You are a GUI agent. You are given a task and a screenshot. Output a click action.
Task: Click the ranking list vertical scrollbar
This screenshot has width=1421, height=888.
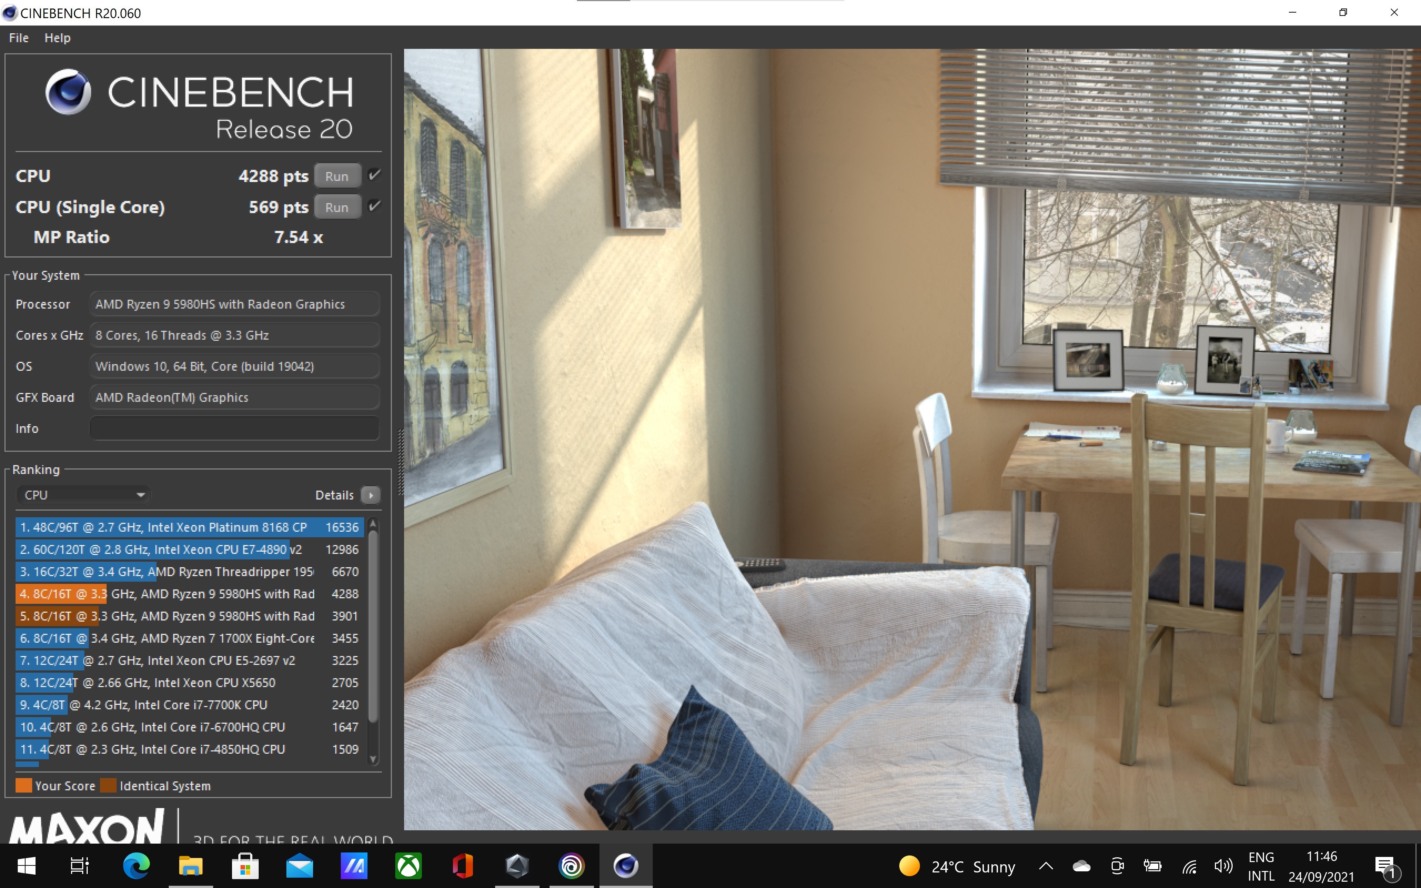coord(373,625)
